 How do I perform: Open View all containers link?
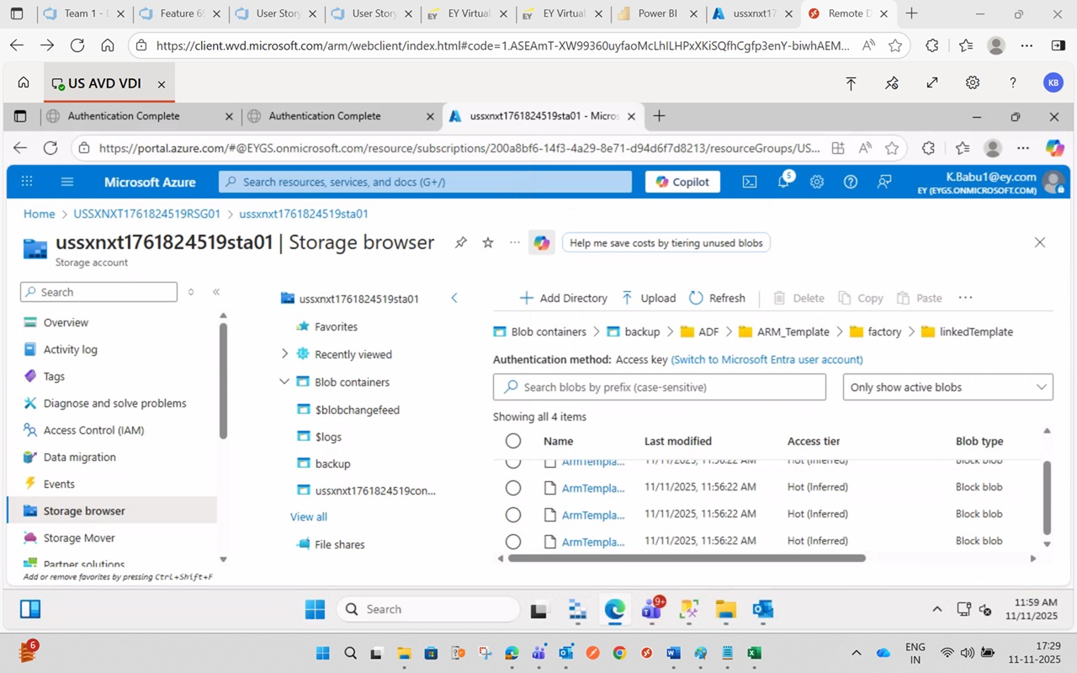pos(309,517)
